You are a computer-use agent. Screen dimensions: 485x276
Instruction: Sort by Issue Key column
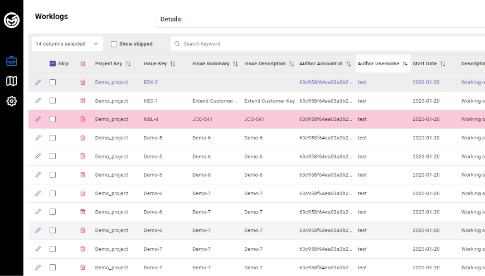point(173,64)
